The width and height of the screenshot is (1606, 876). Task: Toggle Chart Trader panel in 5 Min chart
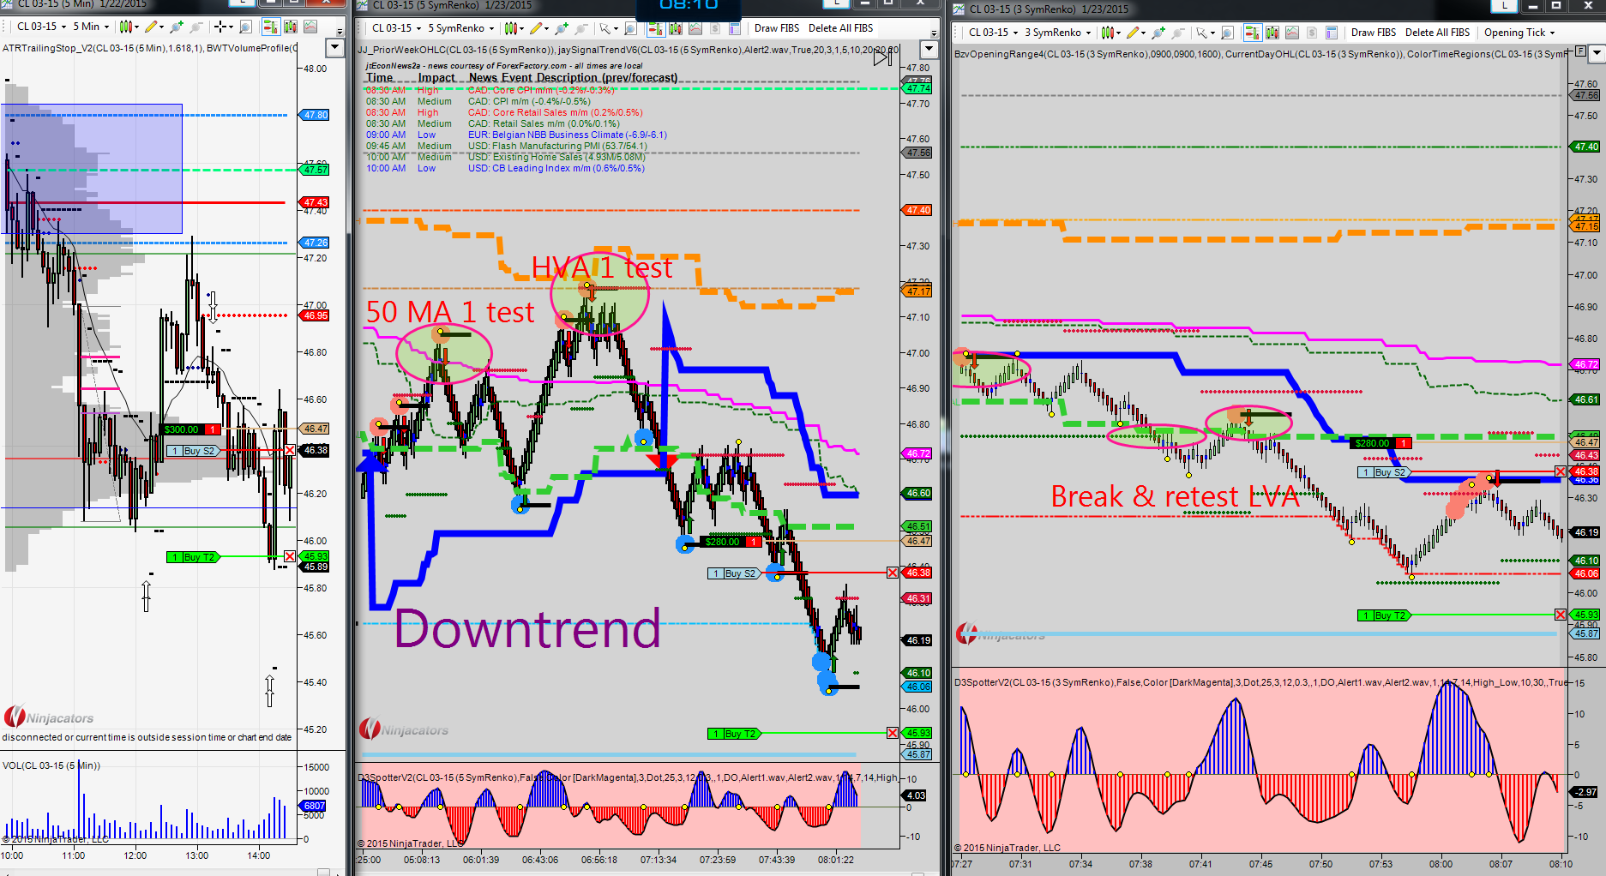(x=270, y=27)
